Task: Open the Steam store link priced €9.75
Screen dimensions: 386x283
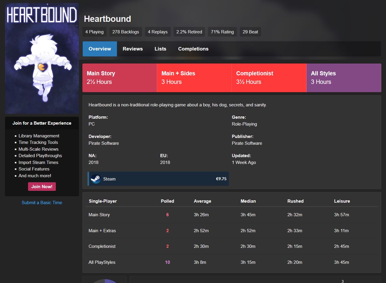Action: [158, 179]
